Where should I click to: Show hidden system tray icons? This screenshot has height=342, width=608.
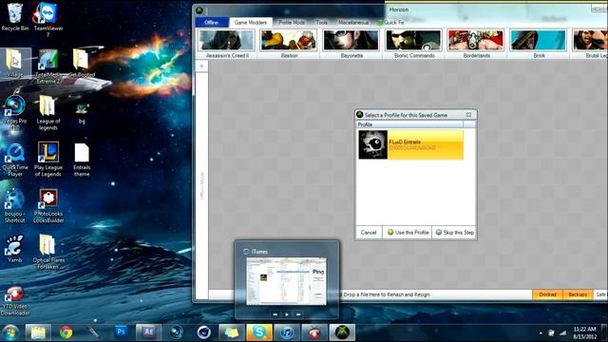coord(541,333)
